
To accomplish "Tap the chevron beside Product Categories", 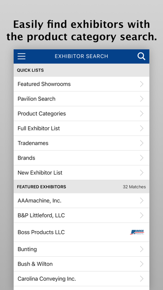I will [142, 114].
